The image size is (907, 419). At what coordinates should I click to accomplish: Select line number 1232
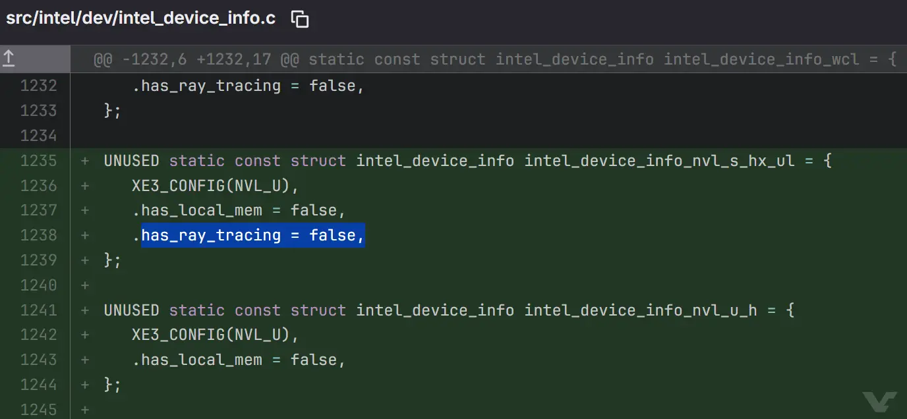pyautogui.click(x=39, y=86)
